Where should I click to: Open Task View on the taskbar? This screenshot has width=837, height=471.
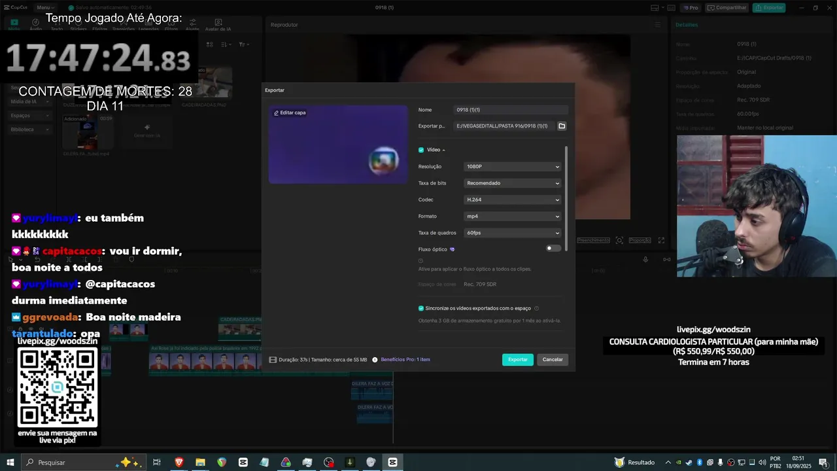157,462
